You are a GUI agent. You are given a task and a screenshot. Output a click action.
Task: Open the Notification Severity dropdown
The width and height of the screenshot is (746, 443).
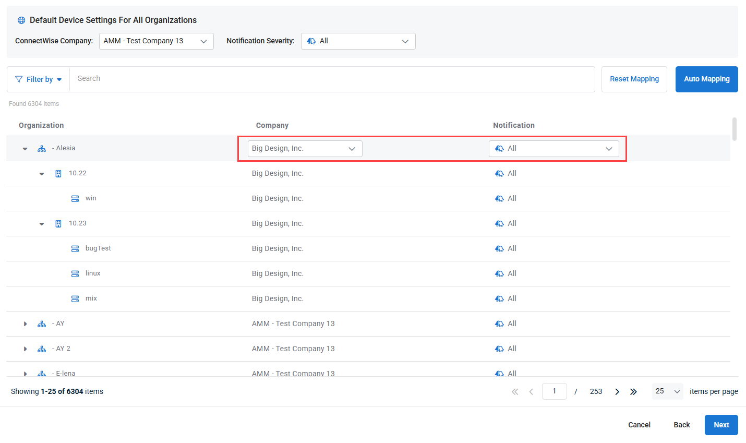358,41
